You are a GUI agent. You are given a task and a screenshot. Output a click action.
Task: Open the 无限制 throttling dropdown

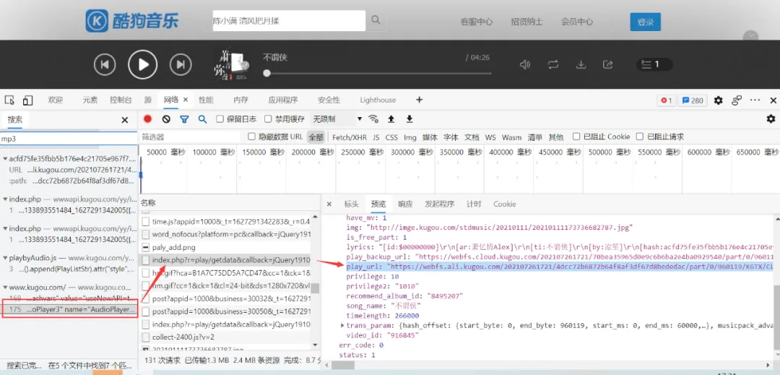pyautogui.click(x=337, y=119)
